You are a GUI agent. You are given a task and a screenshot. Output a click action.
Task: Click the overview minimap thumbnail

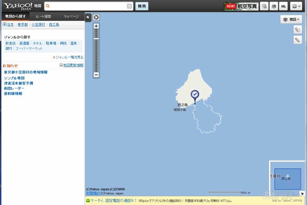coord(287,179)
